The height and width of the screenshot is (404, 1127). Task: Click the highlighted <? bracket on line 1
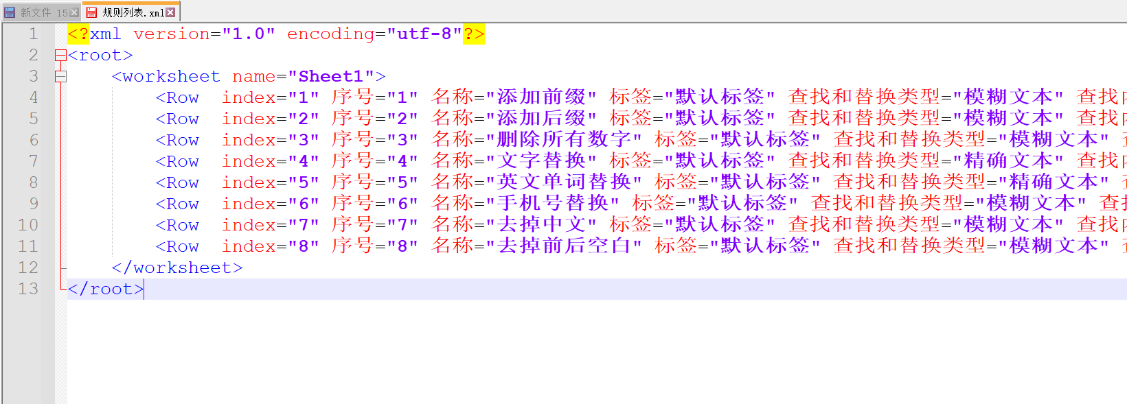[78, 34]
